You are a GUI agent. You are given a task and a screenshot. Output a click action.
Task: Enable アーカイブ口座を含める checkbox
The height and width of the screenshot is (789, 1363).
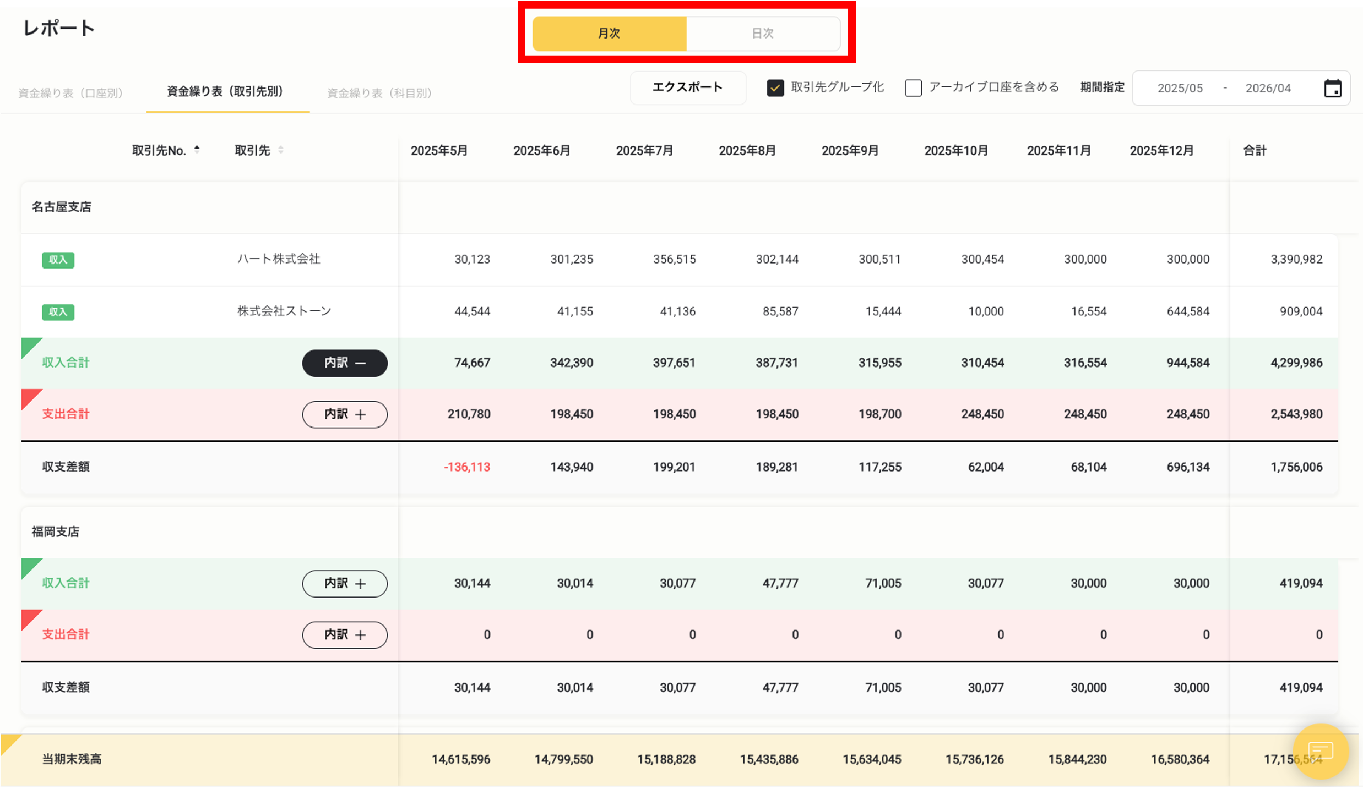(914, 87)
